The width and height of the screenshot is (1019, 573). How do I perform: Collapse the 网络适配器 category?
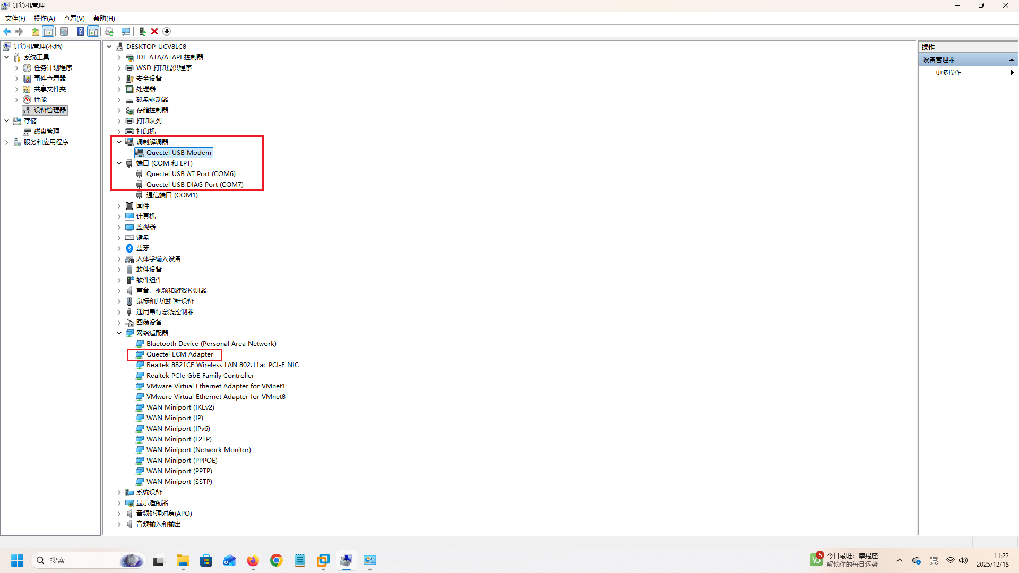click(x=119, y=333)
